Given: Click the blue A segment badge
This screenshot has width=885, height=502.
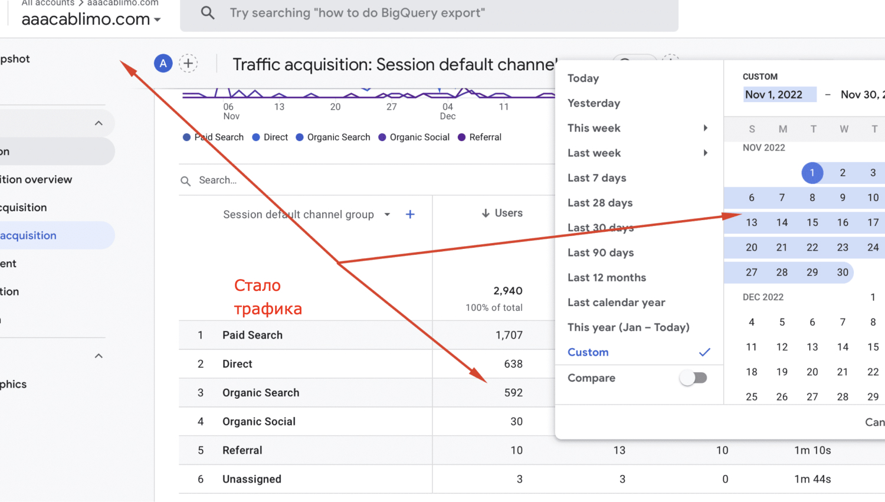Looking at the screenshot, I should [163, 63].
